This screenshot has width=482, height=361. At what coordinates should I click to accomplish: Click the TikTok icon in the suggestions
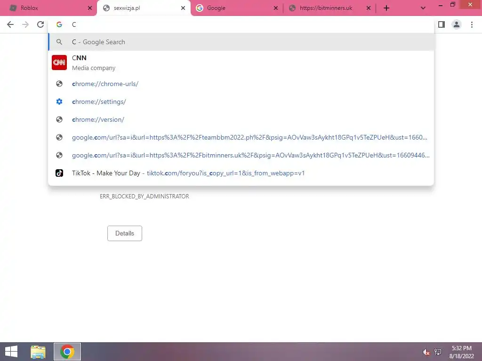click(x=59, y=173)
